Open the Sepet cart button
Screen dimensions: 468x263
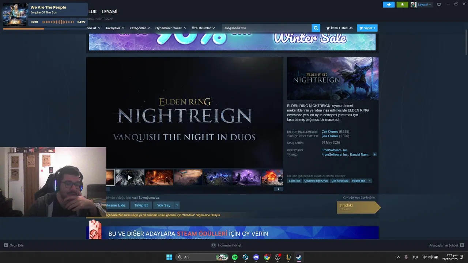(367, 28)
